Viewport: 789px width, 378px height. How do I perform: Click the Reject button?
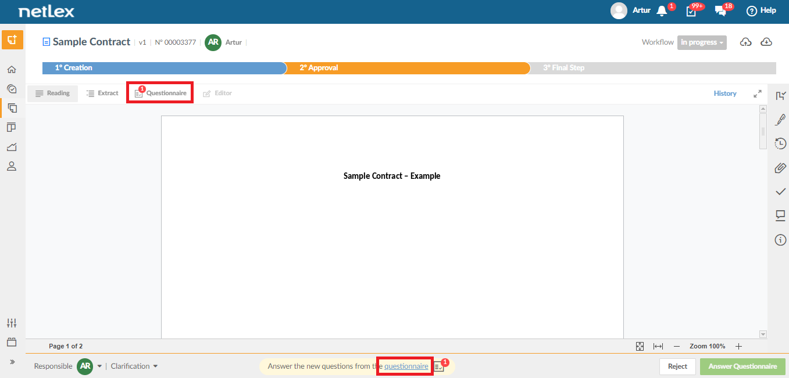(x=677, y=366)
